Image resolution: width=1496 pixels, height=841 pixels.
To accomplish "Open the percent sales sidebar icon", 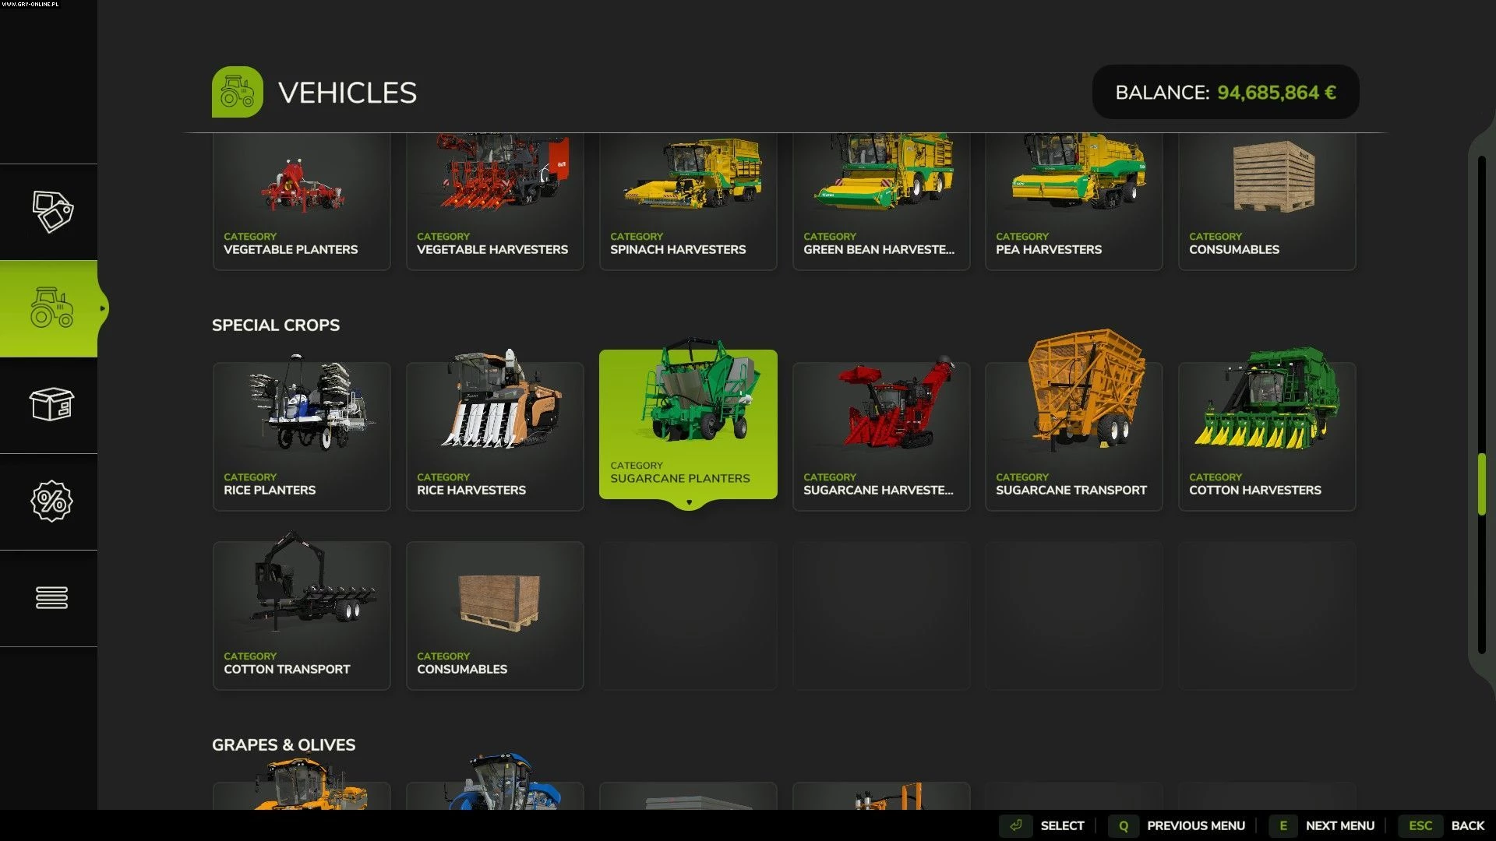I will [x=51, y=501].
